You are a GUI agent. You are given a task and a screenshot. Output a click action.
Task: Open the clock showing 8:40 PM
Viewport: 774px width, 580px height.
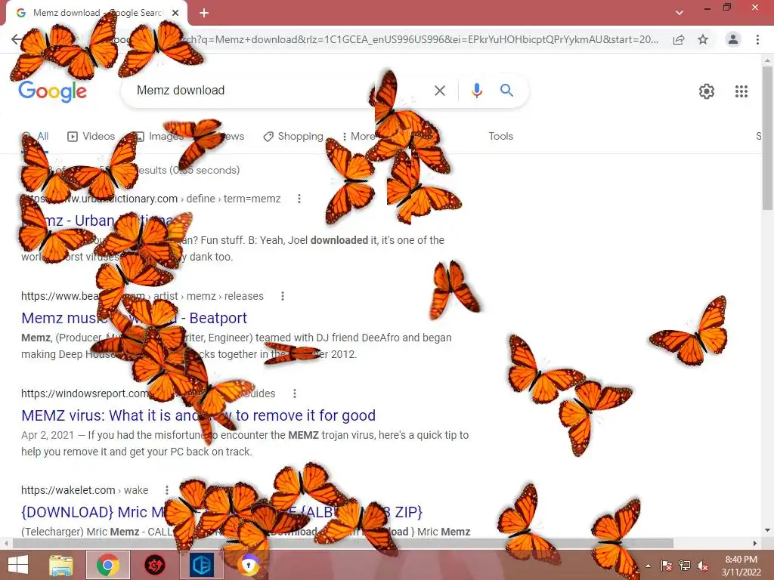coord(741,565)
